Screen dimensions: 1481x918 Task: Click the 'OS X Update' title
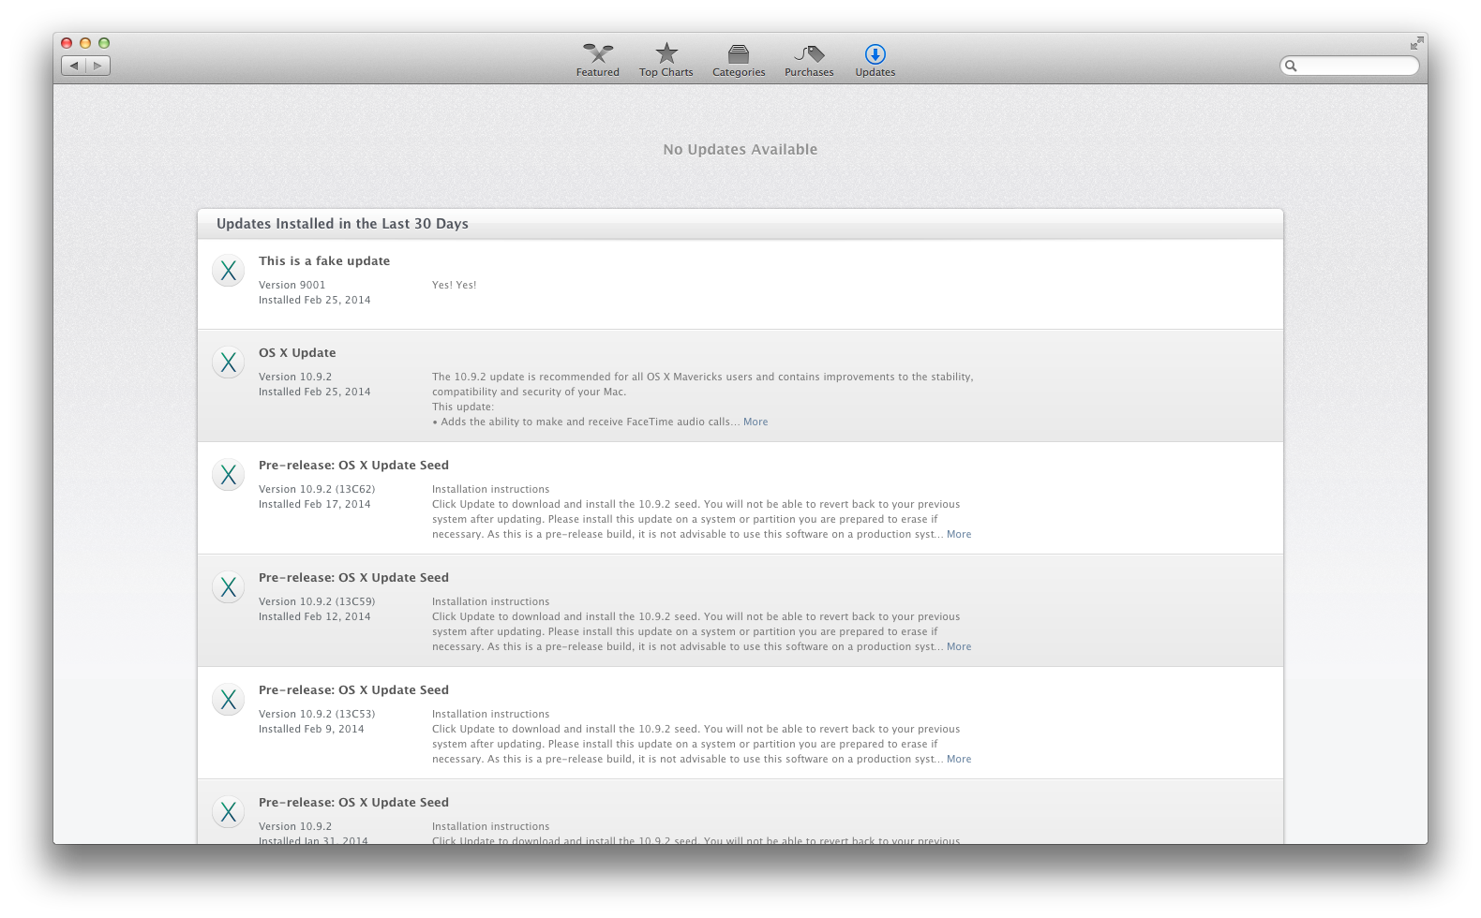[x=297, y=353]
